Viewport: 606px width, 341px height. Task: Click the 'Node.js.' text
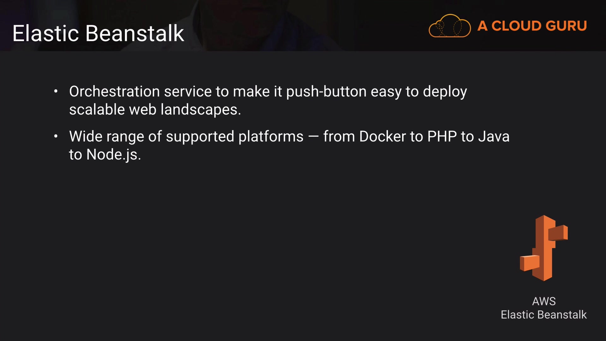[x=114, y=155]
